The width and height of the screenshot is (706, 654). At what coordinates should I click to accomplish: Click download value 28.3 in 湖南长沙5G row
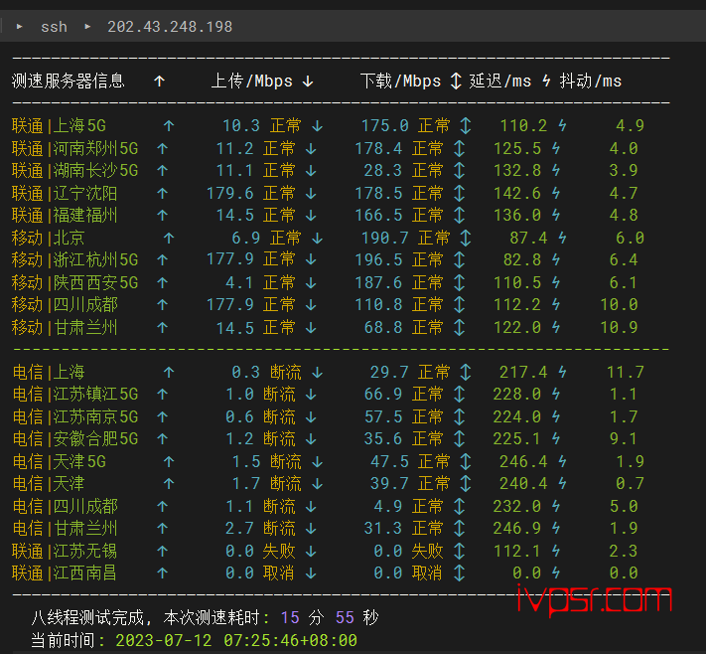point(383,170)
